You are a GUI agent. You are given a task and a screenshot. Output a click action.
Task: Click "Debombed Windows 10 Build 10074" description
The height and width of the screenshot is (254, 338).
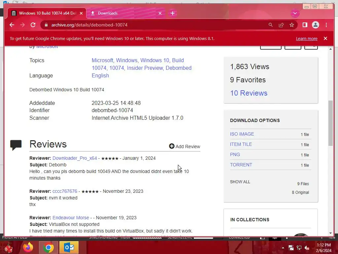[x=67, y=90]
